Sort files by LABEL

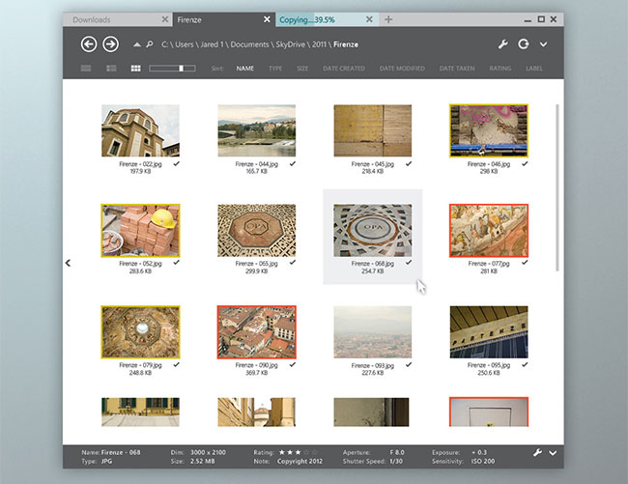pos(534,69)
